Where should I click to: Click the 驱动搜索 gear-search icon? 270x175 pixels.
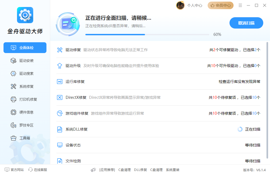point(13,73)
